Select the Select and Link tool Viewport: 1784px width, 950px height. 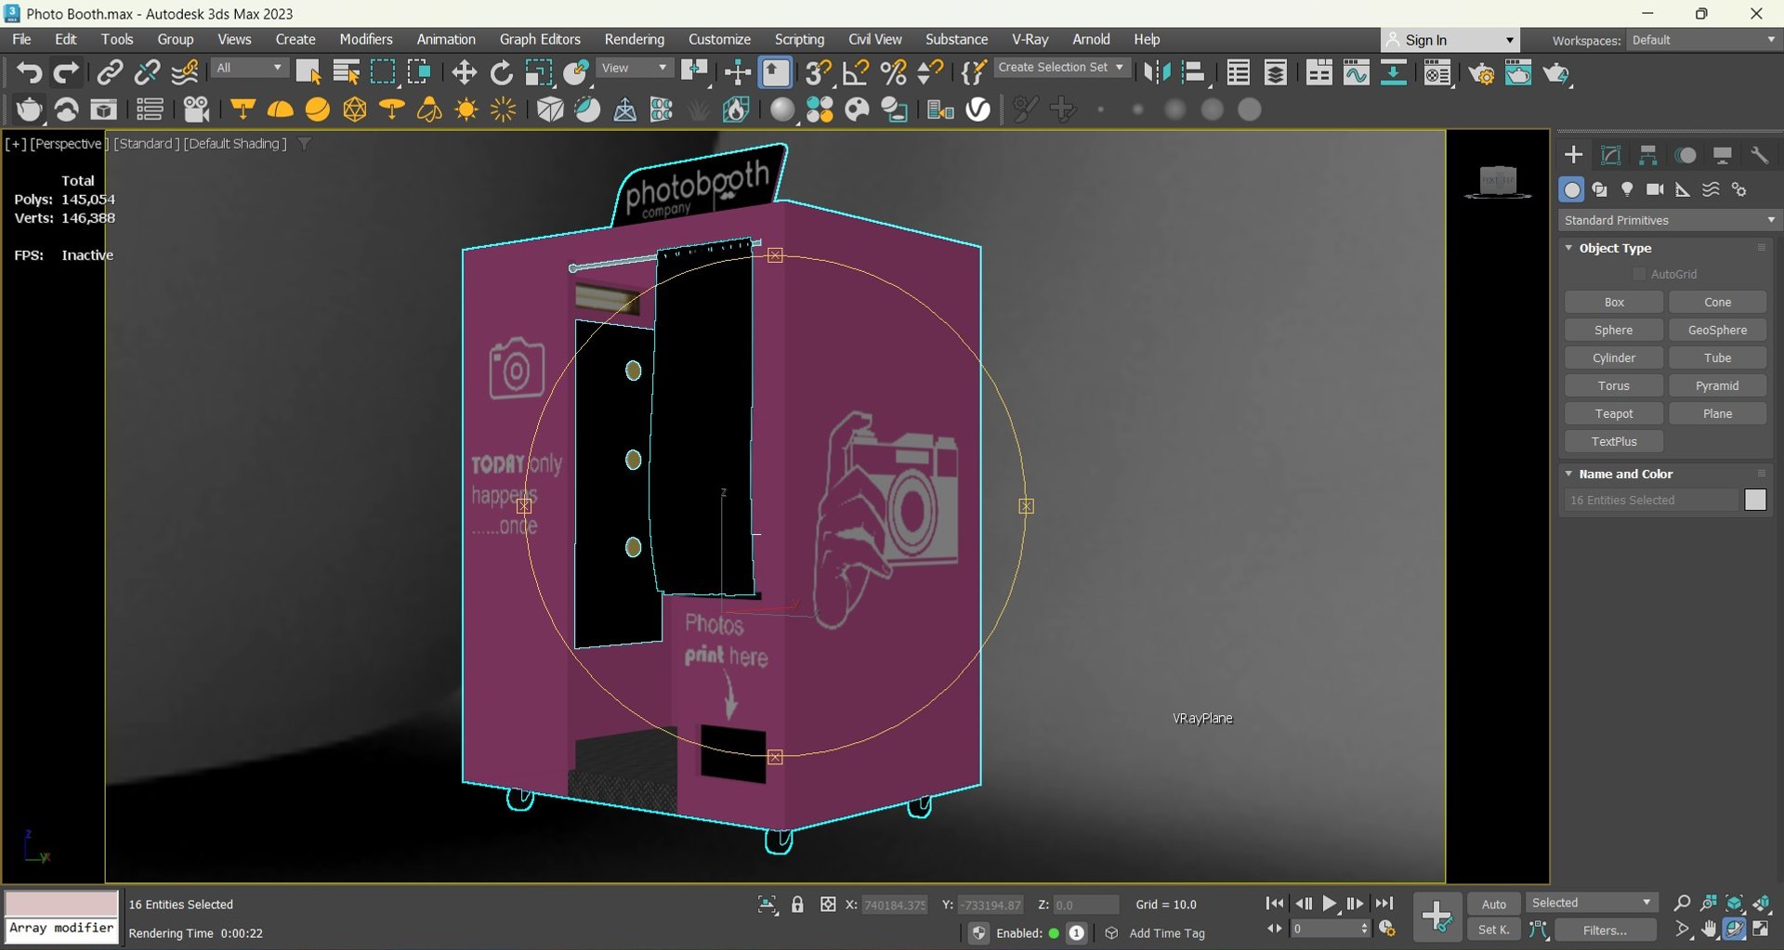click(x=110, y=72)
